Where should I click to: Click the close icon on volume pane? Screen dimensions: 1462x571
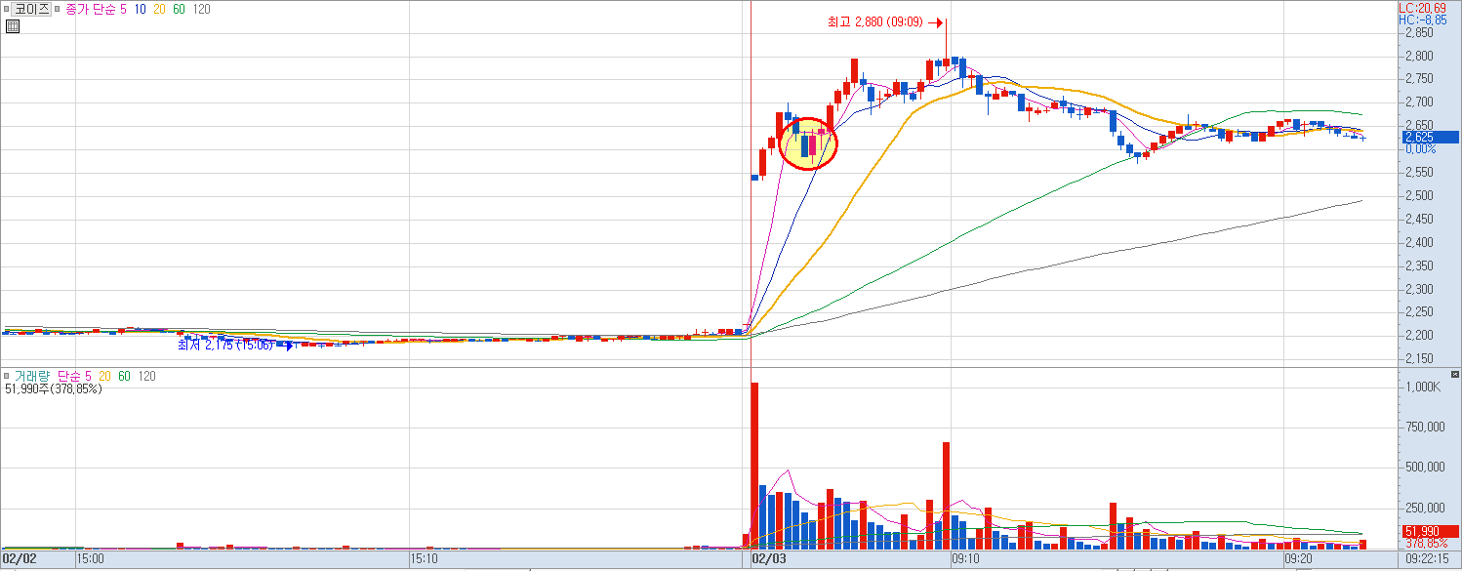(1454, 374)
